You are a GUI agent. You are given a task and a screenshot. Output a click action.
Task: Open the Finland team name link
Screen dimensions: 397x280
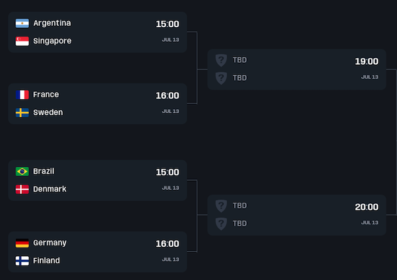46,261
